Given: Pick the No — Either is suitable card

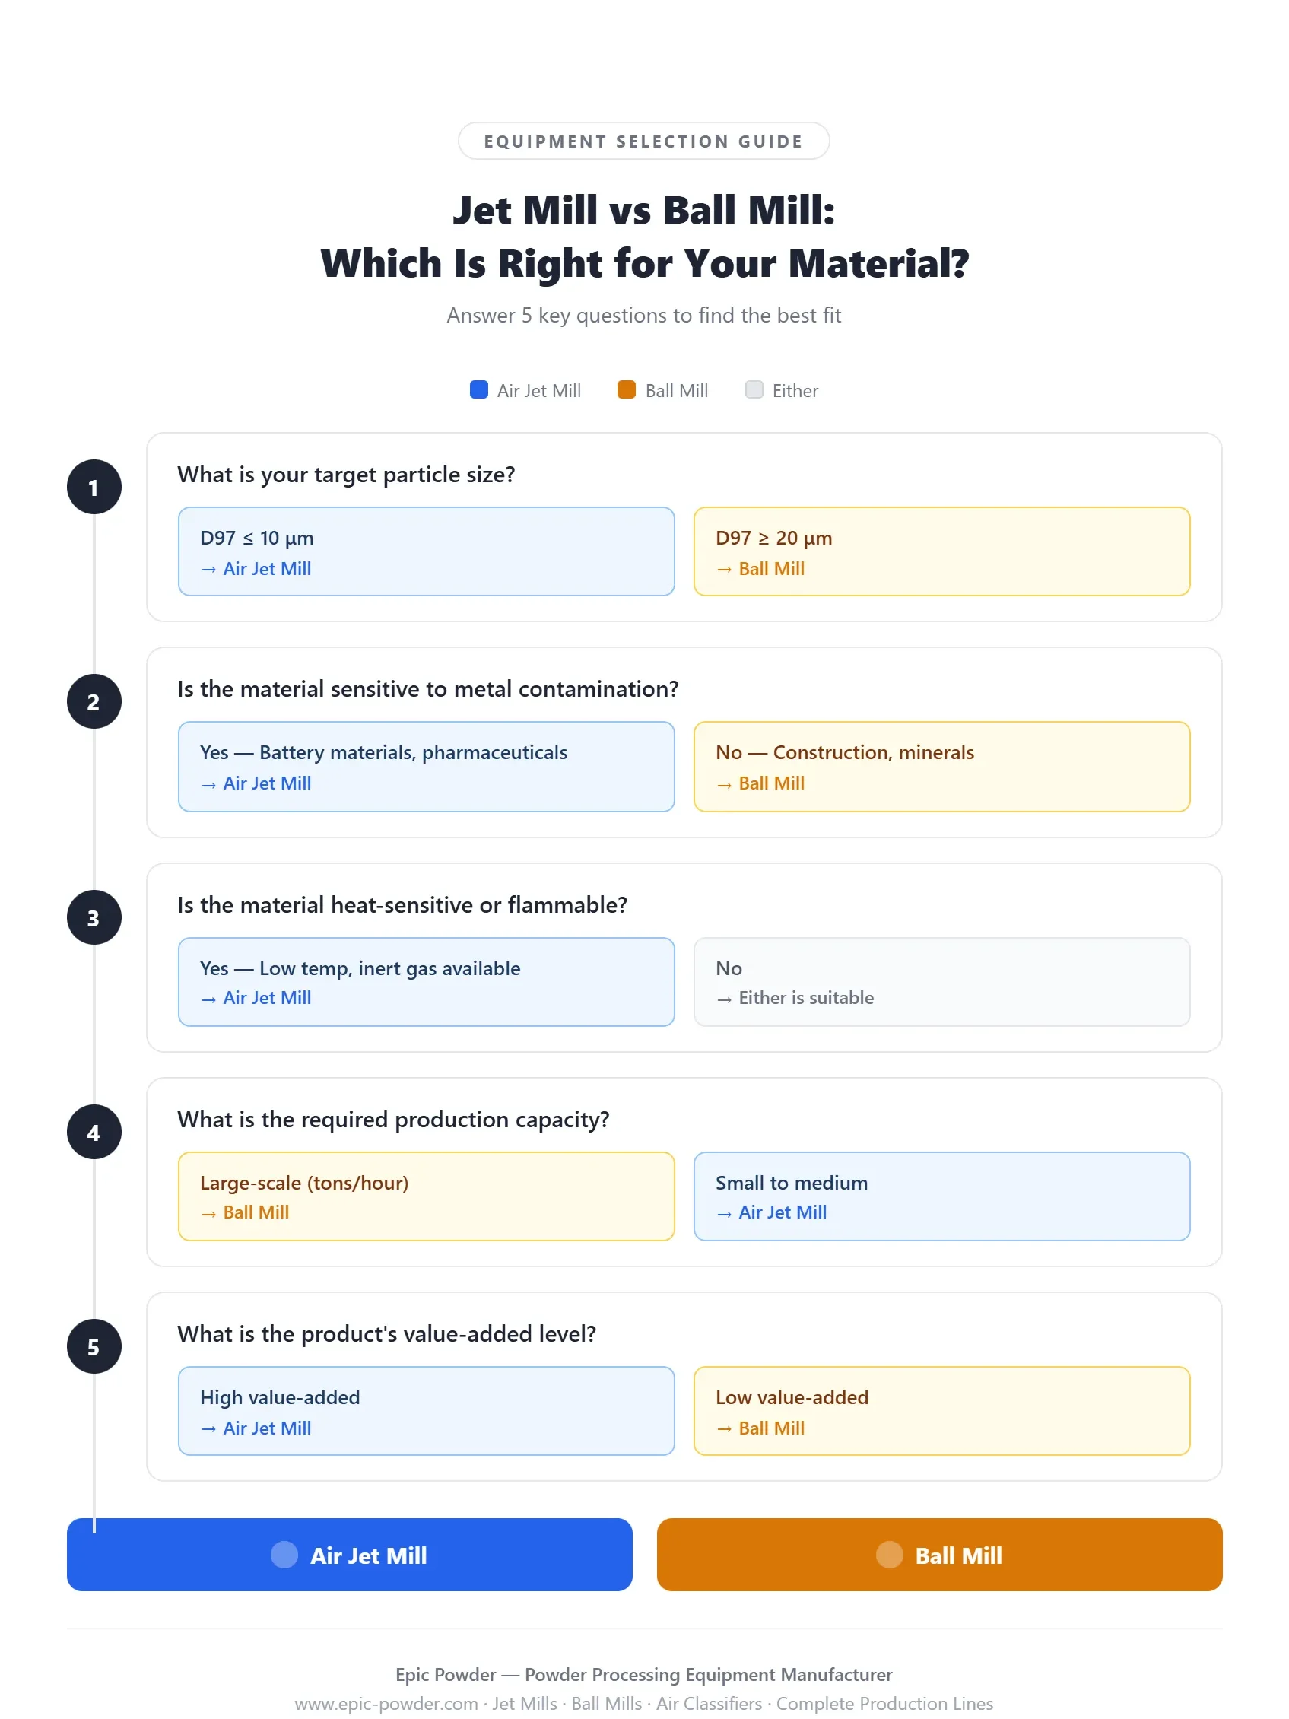Looking at the screenshot, I should coord(942,982).
